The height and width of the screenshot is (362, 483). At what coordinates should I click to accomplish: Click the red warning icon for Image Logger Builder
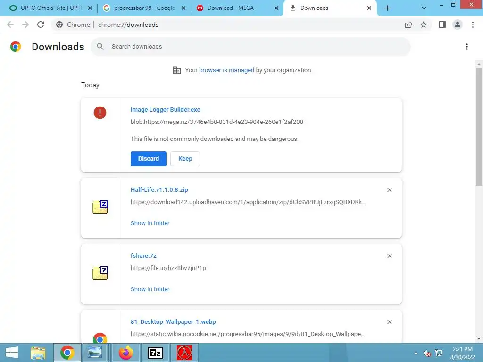pyautogui.click(x=100, y=112)
